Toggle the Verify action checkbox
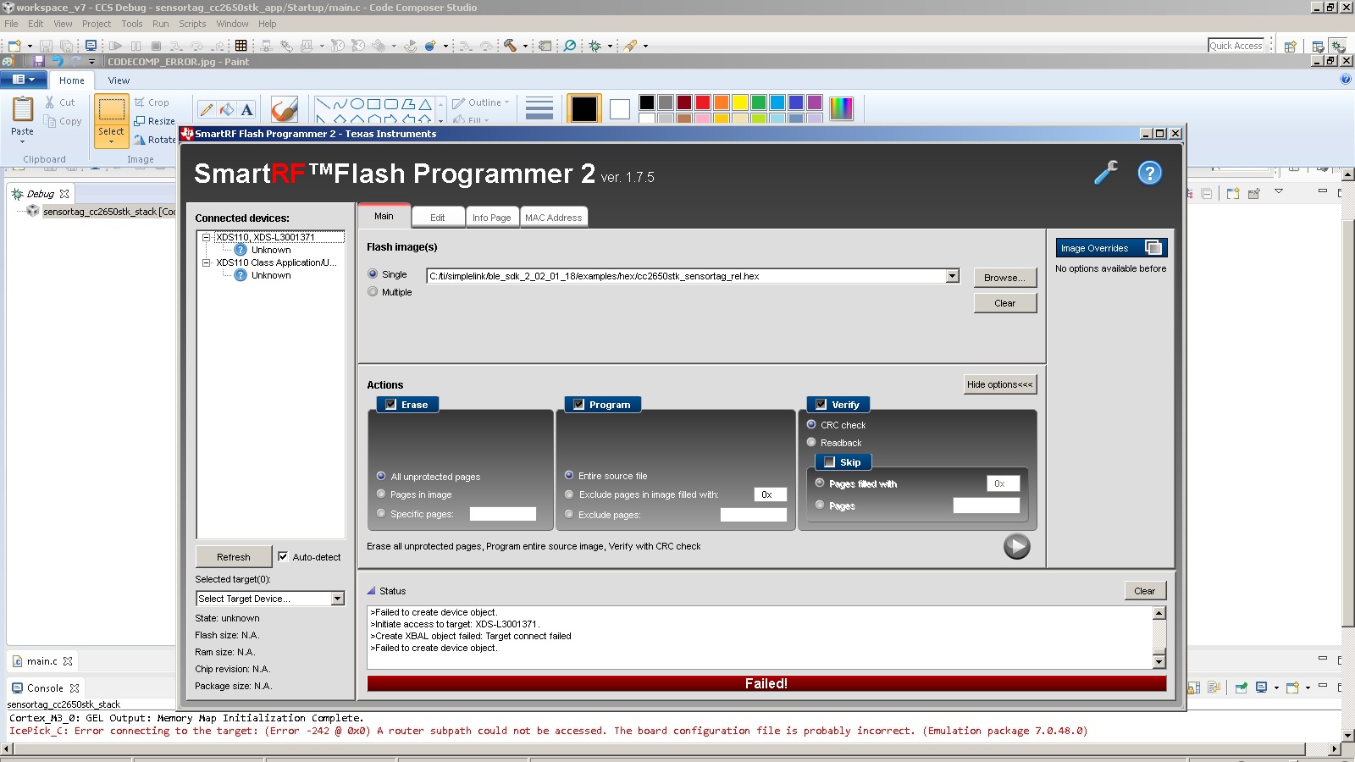Screen dimensions: 1355x762 pyautogui.click(x=821, y=405)
